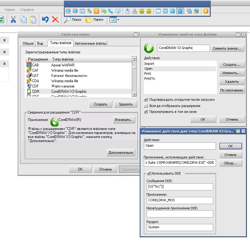Click the file types list scroll-down arrow
Screen dimensions: 250x241
(x=134, y=94)
